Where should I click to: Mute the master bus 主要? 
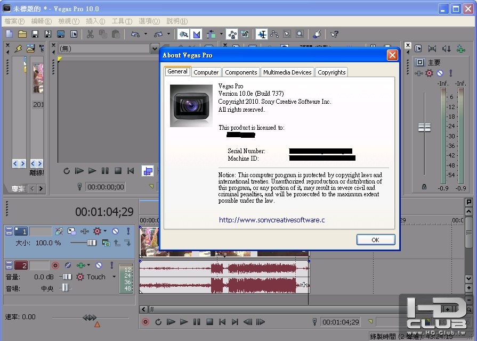point(440,73)
